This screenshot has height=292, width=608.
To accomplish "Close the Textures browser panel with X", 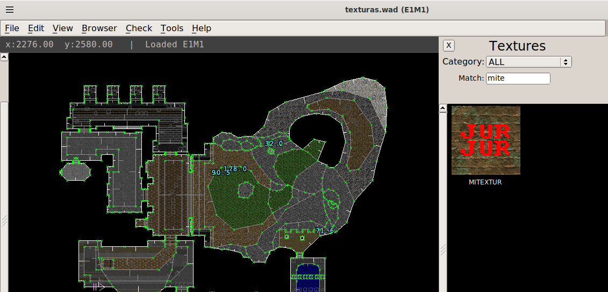I will click(x=449, y=46).
